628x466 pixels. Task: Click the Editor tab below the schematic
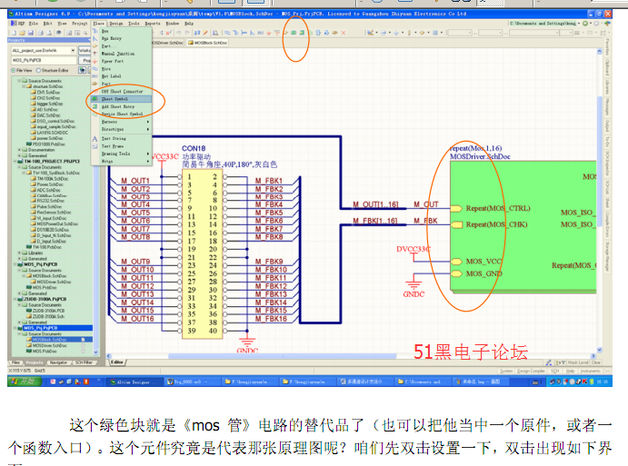pyautogui.click(x=117, y=362)
